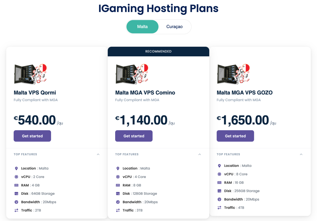Click the Malta VPS Qormi server image
317x221 pixels.
[x=30, y=74]
